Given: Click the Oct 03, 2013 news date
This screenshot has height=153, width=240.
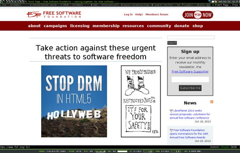Looking at the screenshot, I should [x=203, y=141].
